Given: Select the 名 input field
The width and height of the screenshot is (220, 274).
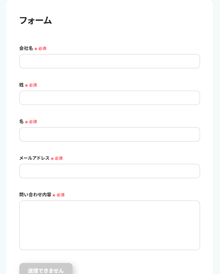Looking at the screenshot, I should [110, 134].
